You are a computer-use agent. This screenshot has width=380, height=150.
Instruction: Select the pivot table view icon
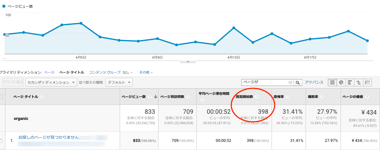click(x=368, y=83)
